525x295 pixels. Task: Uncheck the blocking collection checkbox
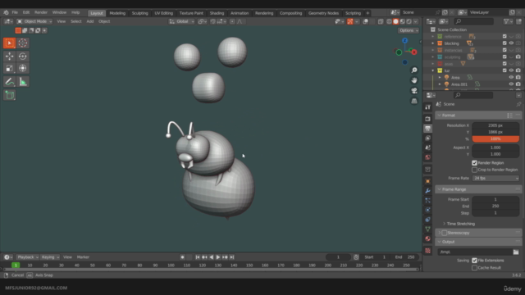point(504,43)
